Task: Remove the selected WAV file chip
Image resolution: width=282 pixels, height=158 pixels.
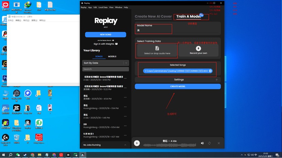Action: click(x=210, y=71)
